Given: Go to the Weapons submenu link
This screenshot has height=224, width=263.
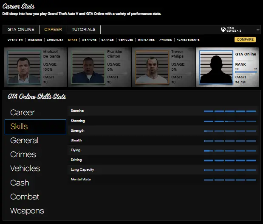Looking at the screenshot, I should point(89,40).
